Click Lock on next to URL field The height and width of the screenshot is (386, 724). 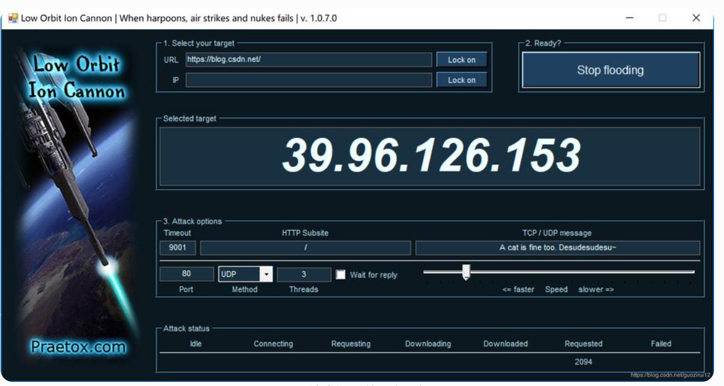tap(461, 60)
